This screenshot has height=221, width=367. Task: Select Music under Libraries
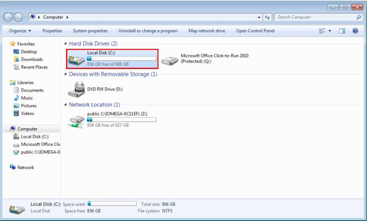point(27,98)
